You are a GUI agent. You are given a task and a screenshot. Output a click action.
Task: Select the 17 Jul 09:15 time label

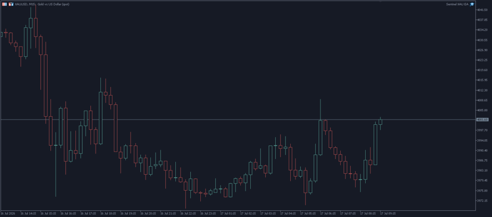[388, 214]
